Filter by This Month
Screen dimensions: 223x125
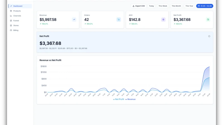[x=176, y=6]
